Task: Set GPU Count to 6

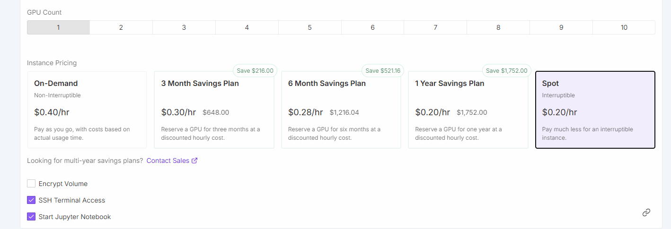Action: point(372,27)
